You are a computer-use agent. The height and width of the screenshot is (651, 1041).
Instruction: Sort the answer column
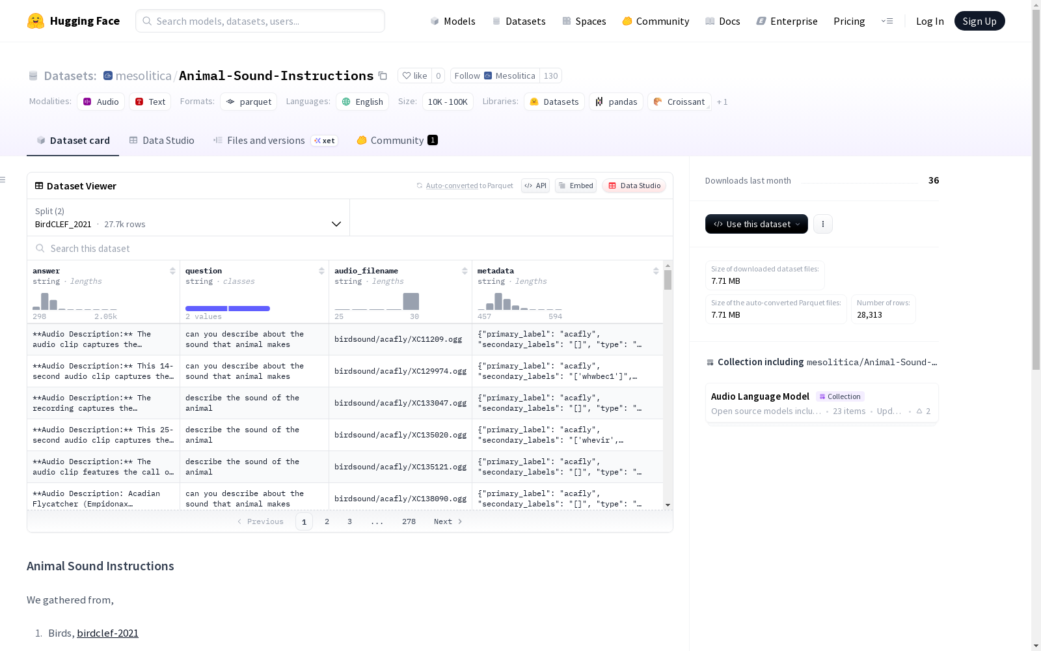(172, 271)
